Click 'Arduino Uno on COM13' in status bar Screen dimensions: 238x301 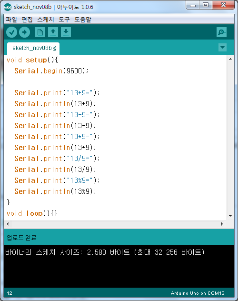pos(198,293)
